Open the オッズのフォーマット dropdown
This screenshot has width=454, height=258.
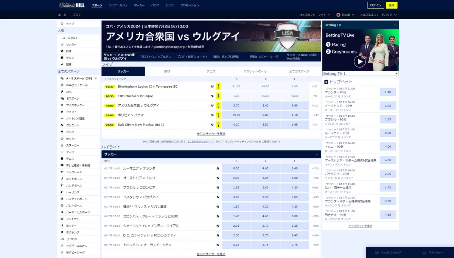[x=315, y=15]
